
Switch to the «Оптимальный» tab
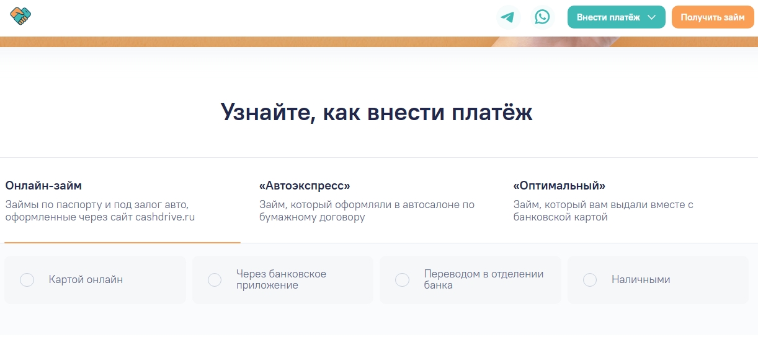[630, 201]
